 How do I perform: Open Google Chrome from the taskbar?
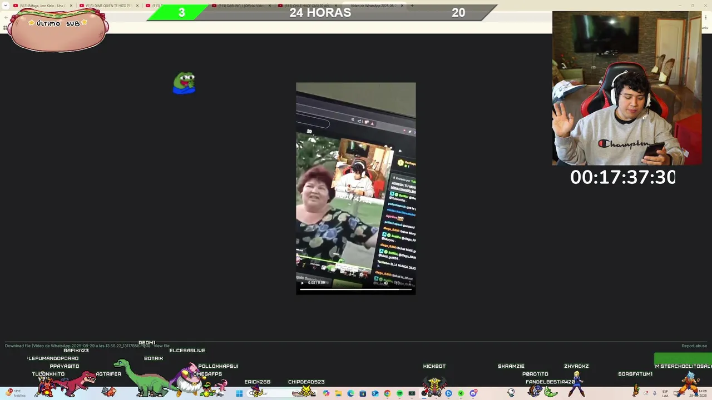coord(387,393)
